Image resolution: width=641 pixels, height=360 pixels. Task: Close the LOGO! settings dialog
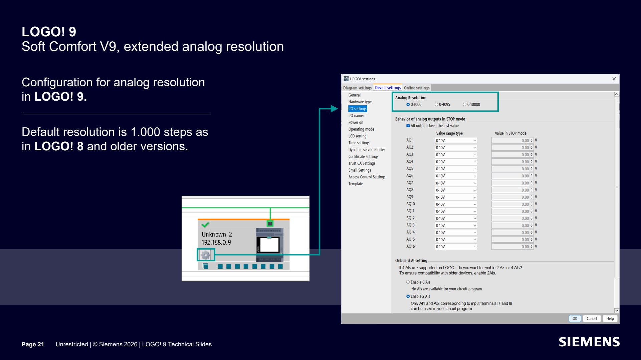[614, 79]
